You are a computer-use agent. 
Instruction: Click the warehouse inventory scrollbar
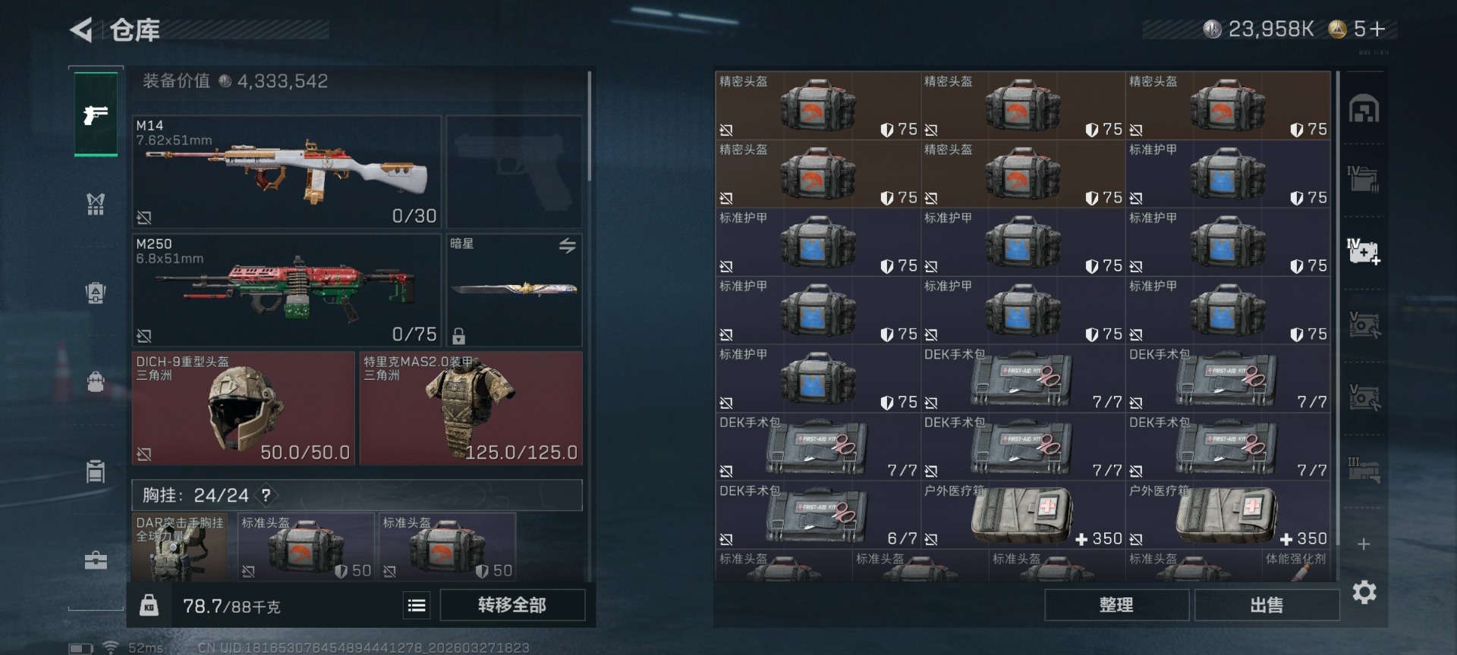pyautogui.click(x=1338, y=307)
